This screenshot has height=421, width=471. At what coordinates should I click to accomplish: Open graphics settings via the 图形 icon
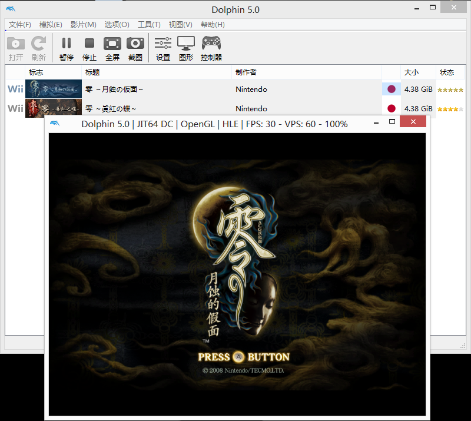[x=186, y=48]
